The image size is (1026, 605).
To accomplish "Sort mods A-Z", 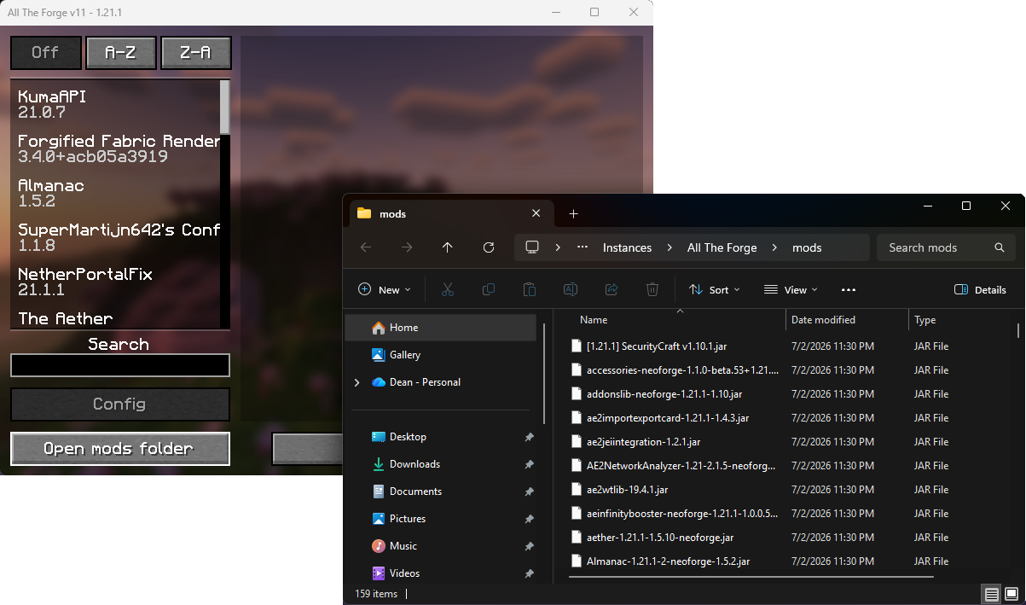I will point(120,52).
